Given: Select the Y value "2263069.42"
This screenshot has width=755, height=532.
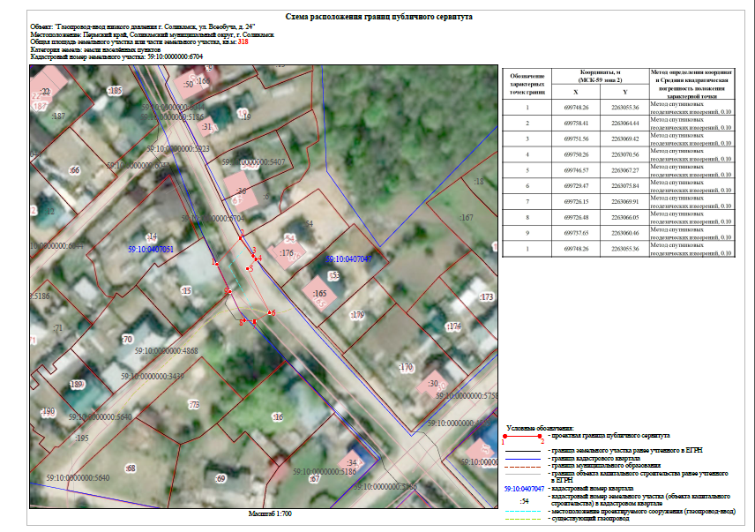Looking at the screenshot, I should 625,139.
